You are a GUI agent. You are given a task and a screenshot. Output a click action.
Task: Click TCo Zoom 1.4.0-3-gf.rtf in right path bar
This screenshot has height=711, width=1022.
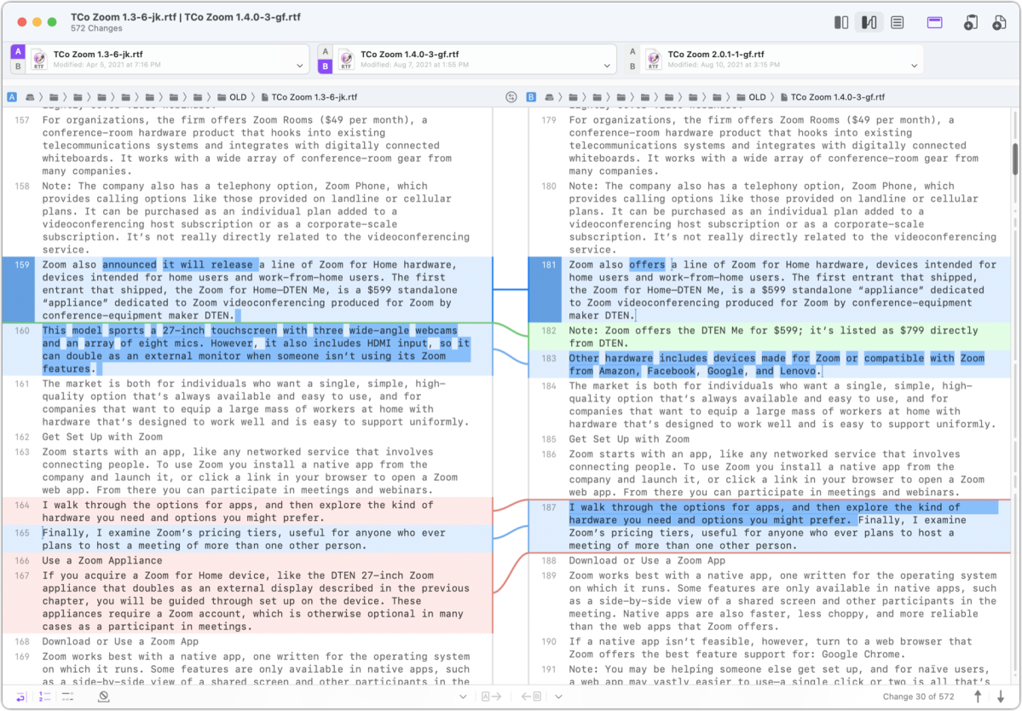coord(838,97)
